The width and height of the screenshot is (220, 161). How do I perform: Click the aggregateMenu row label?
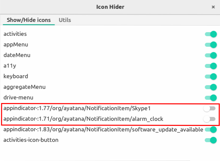[25, 87]
